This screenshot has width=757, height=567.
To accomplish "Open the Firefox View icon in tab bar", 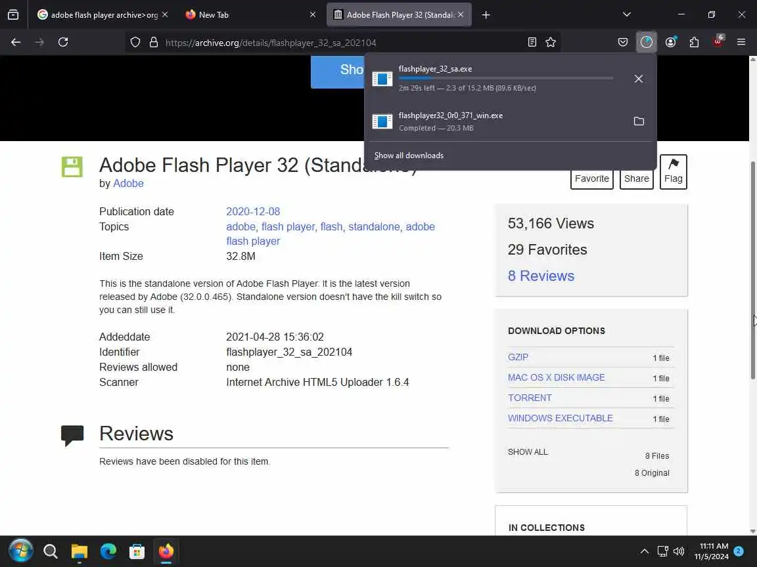I will [x=13, y=15].
